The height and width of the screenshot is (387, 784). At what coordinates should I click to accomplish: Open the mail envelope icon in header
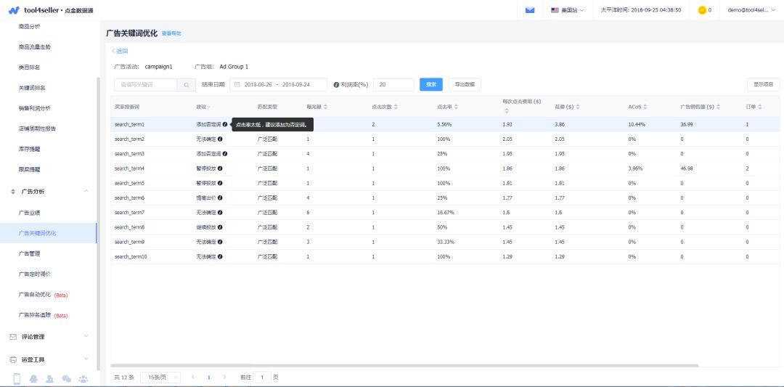pyautogui.click(x=530, y=10)
